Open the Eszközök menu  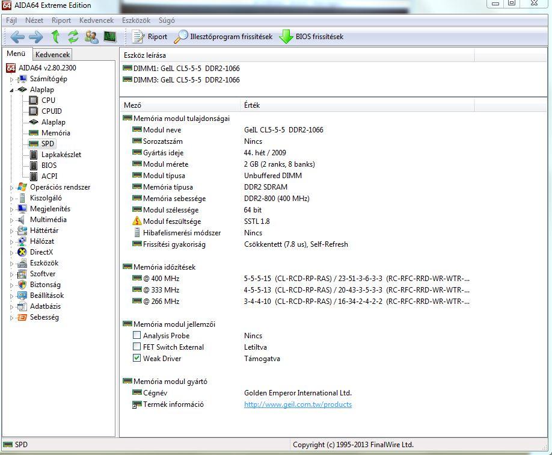136,20
